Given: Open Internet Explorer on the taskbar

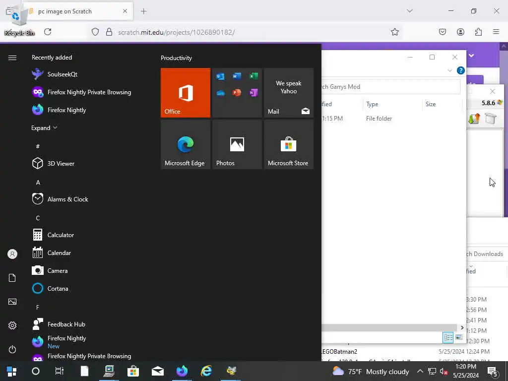Looking at the screenshot, I should click(206, 371).
